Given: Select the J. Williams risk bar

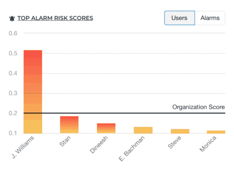Looking at the screenshot, I should coord(33,92).
